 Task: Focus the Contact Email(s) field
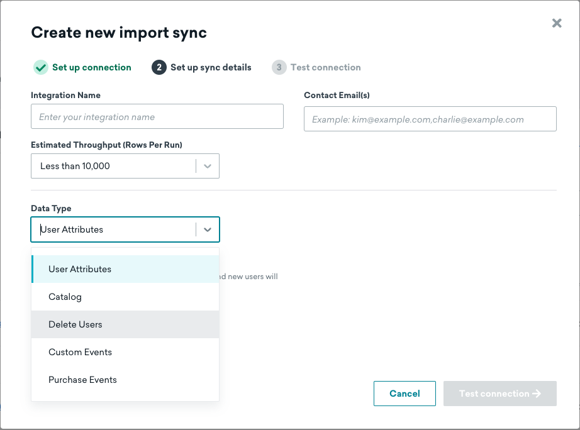coord(430,119)
